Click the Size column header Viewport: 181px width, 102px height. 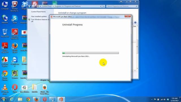click(135, 26)
